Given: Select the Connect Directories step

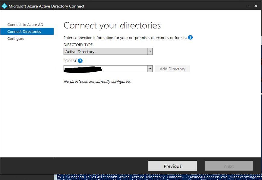Looking at the screenshot, I should coord(27,32).
